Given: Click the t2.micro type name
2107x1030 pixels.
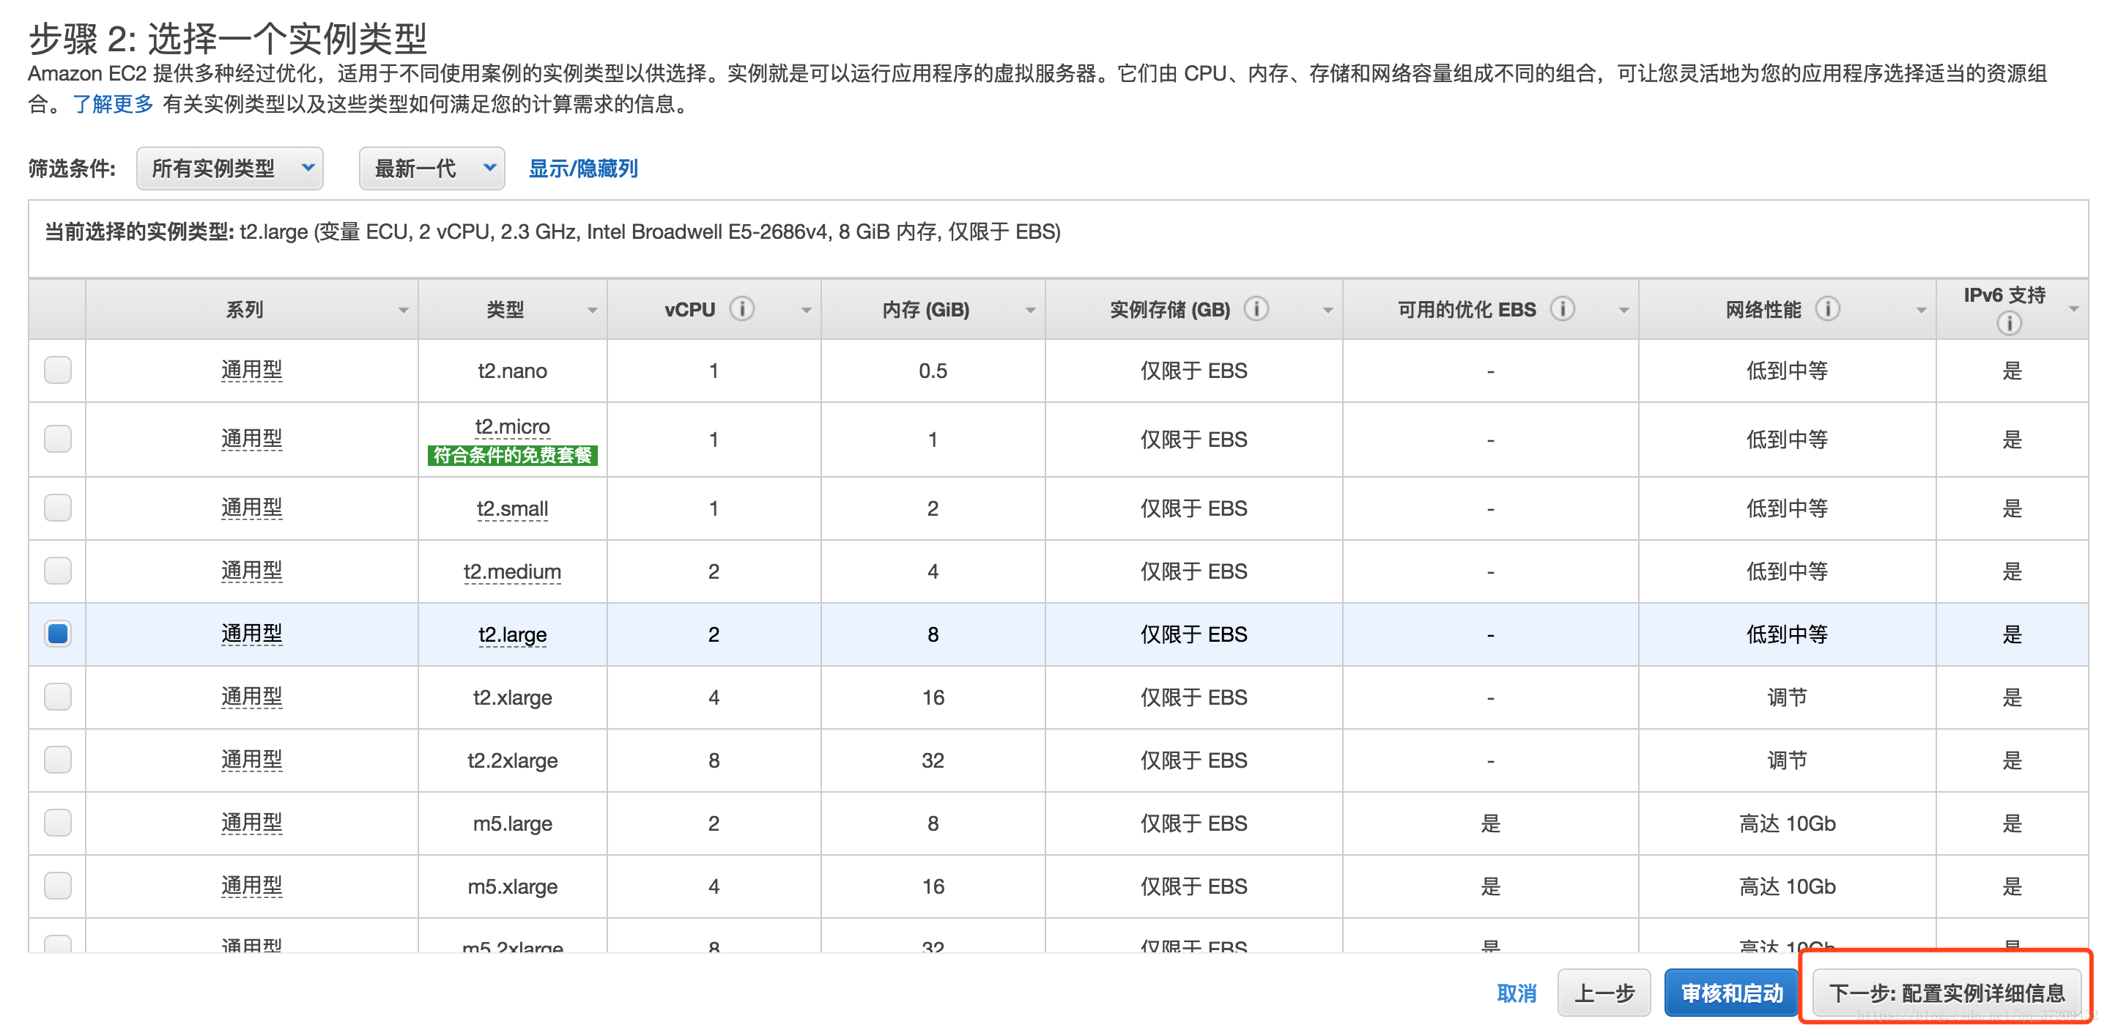Looking at the screenshot, I should (x=512, y=426).
